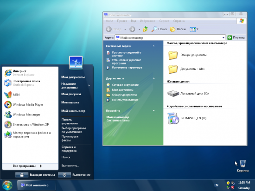
Task: Collapse the Подробно panel
Action: click(153, 111)
